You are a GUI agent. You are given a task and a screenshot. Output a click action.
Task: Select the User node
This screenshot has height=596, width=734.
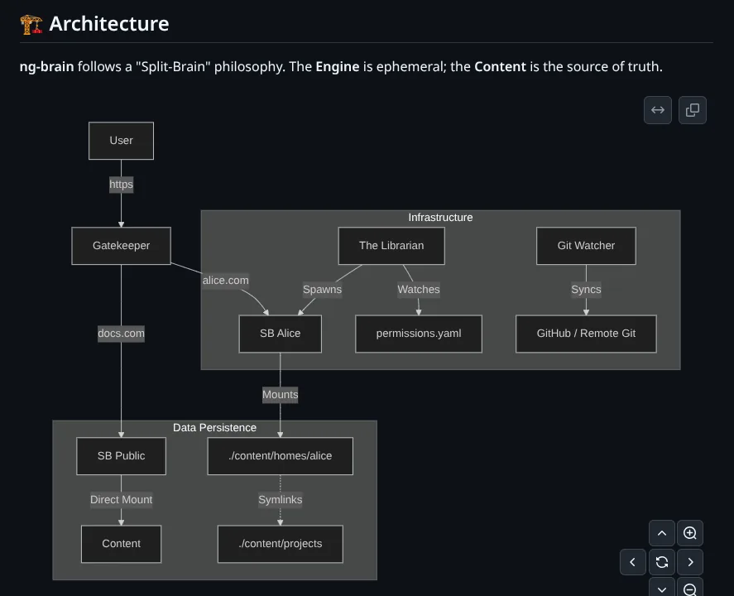pyautogui.click(x=121, y=141)
